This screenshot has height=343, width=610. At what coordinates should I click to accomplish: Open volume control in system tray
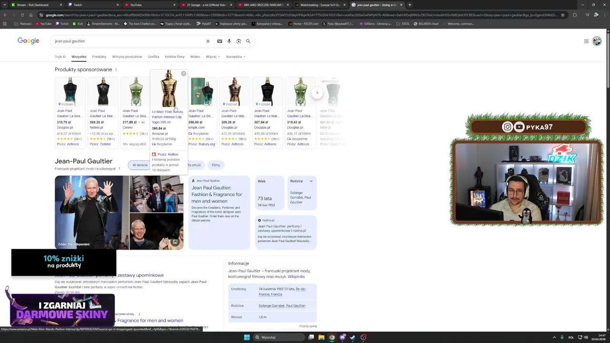point(586,337)
